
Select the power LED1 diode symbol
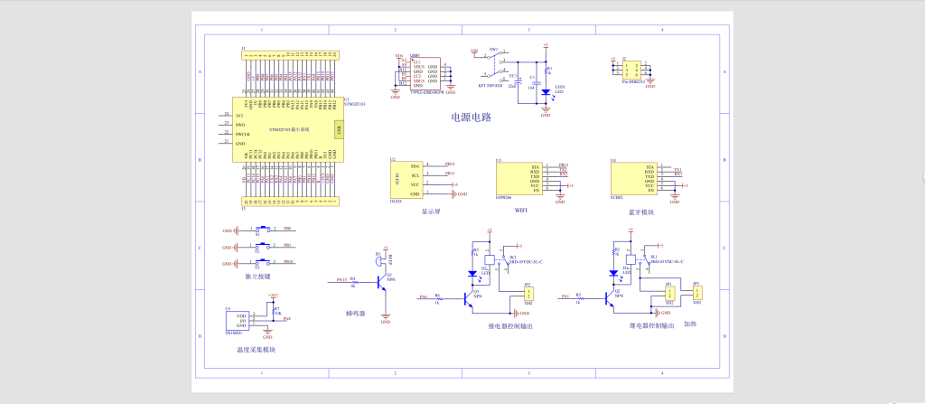[x=546, y=91]
